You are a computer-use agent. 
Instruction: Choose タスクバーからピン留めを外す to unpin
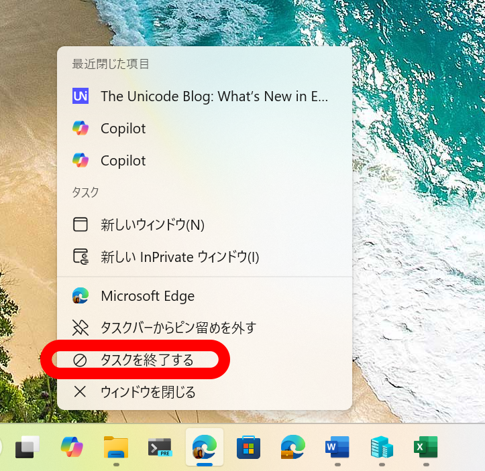(x=205, y=328)
